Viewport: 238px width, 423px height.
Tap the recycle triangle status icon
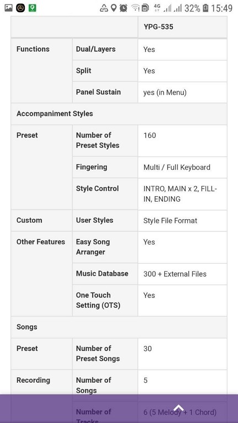[104, 8]
